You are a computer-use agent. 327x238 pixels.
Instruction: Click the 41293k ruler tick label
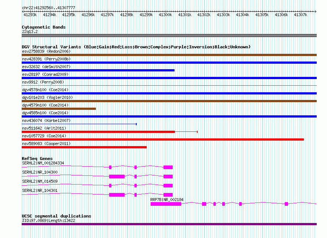pos(30,15)
